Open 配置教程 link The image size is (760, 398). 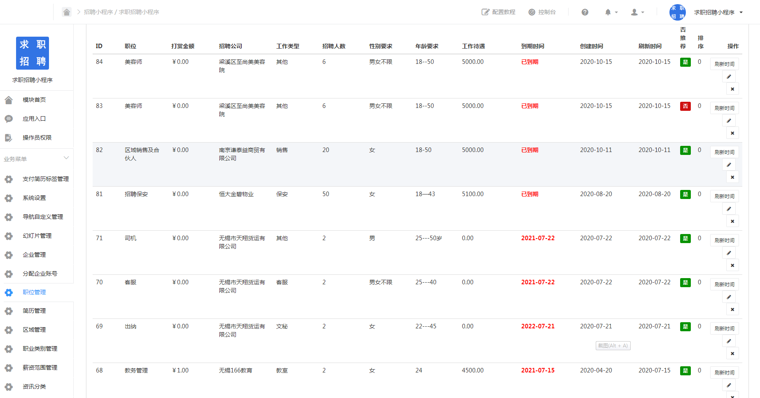point(499,12)
